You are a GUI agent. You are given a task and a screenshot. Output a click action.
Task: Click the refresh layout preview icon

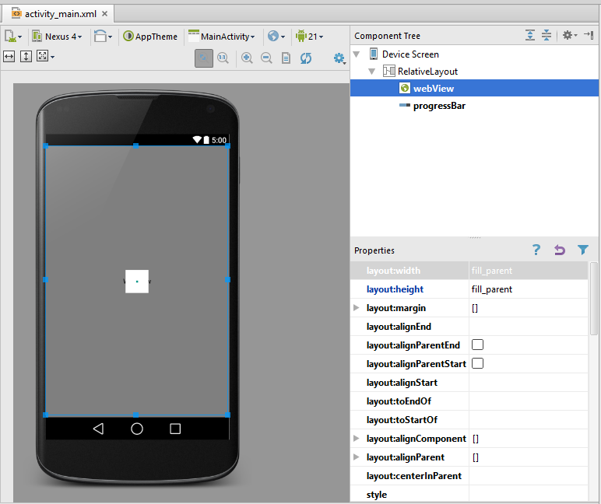click(x=306, y=58)
